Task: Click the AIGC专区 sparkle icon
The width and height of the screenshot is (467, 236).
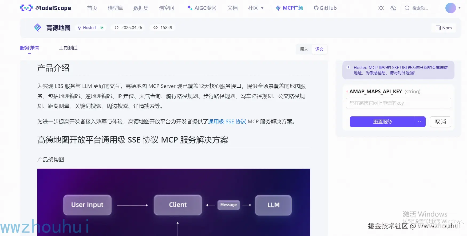Action: [x=189, y=8]
